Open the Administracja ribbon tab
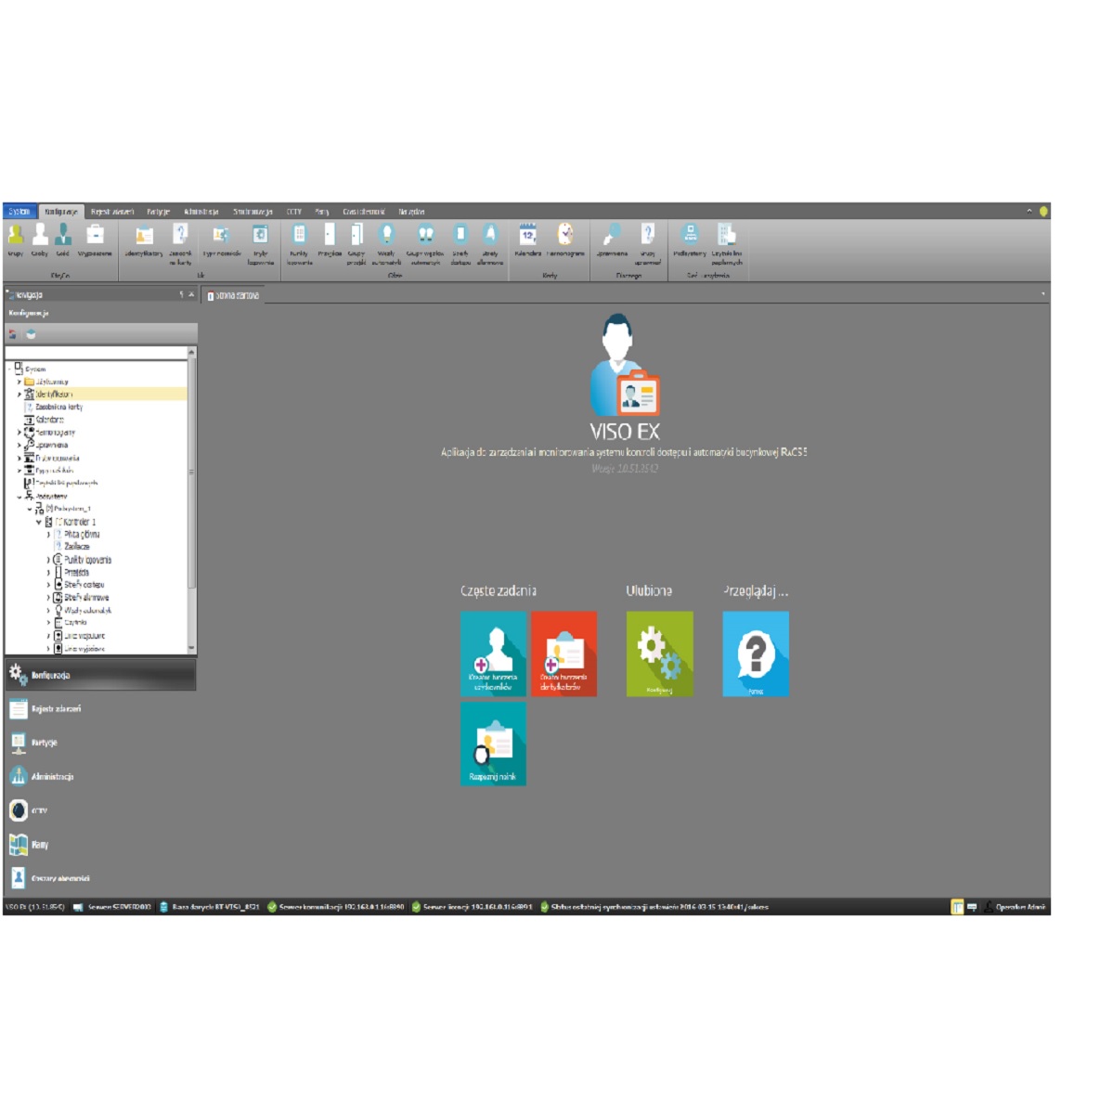The image size is (1114, 1114). [x=201, y=212]
